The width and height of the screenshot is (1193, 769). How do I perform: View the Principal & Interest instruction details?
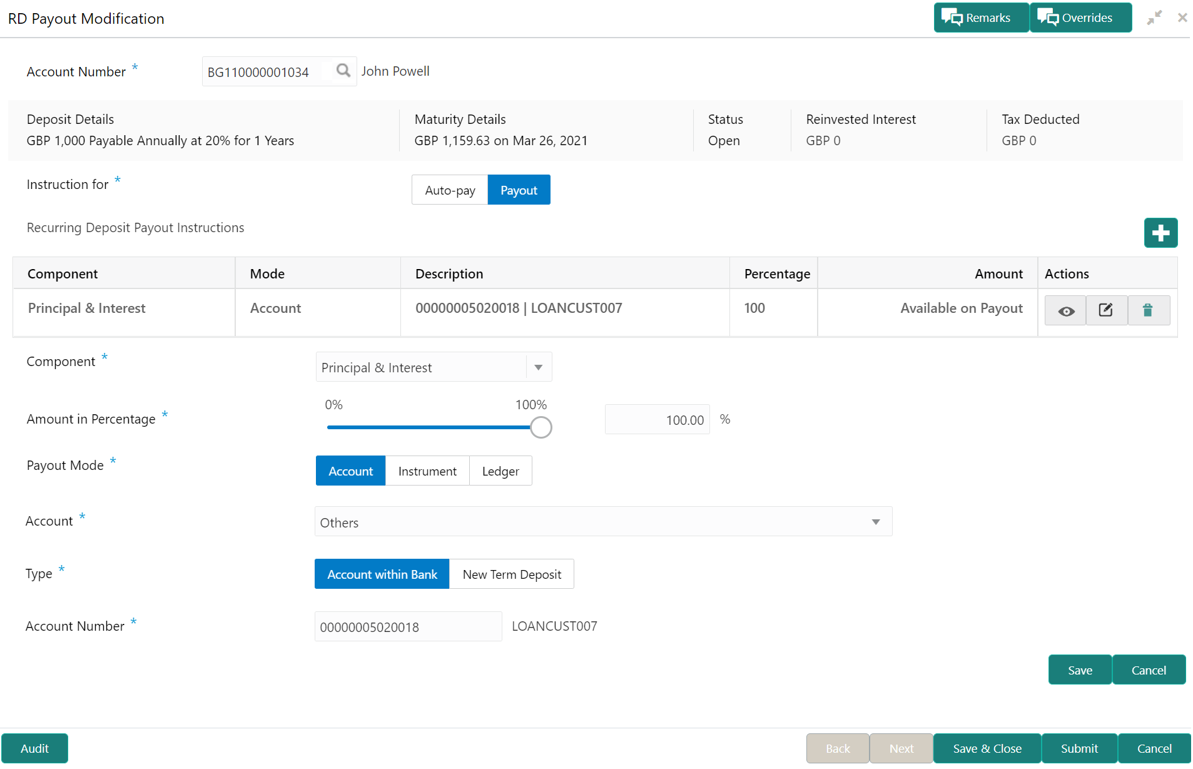(x=1066, y=310)
